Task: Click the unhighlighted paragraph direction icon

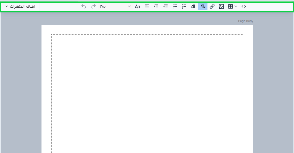Action: click(193, 6)
